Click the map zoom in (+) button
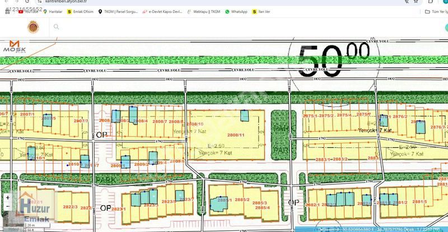The height and width of the screenshot is (232, 448). point(7,197)
